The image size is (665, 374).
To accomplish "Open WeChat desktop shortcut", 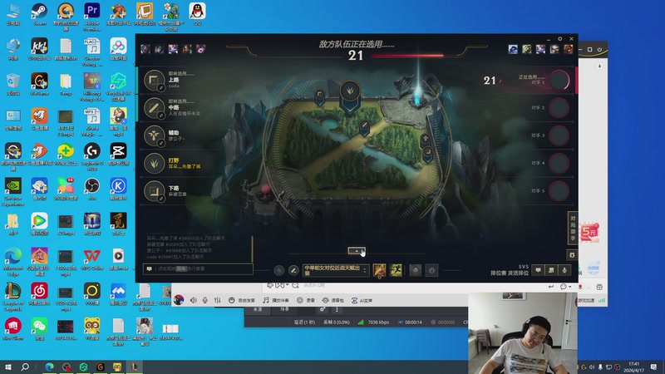I will pyautogui.click(x=39, y=328).
